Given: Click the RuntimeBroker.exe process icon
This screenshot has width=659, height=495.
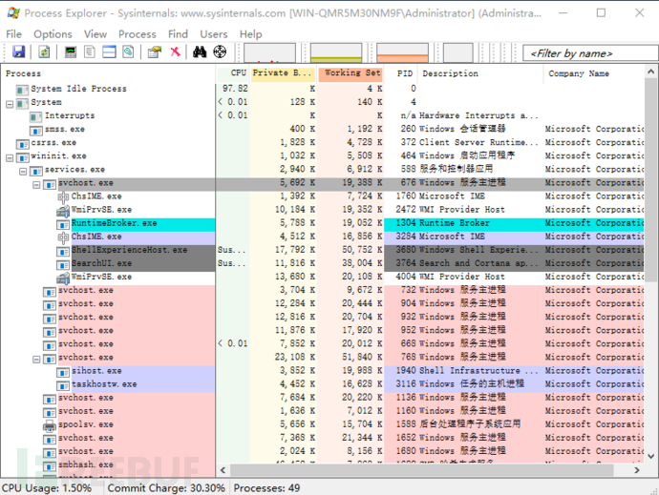Looking at the screenshot, I should pyautogui.click(x=63, y=225).
